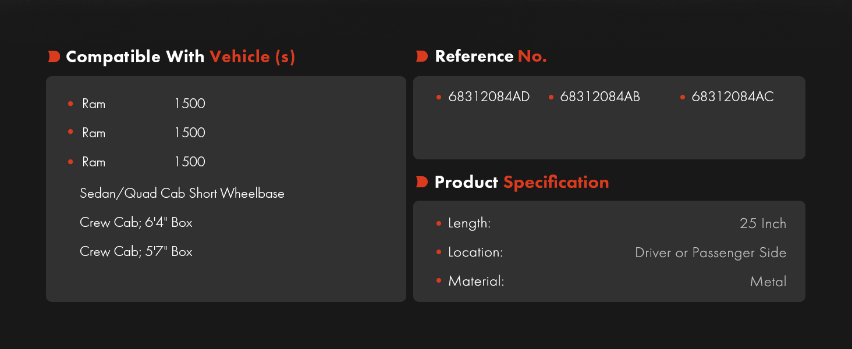Click reference number 68312084AC
This screenshot has height=349, width=852.
pos(733,97)
